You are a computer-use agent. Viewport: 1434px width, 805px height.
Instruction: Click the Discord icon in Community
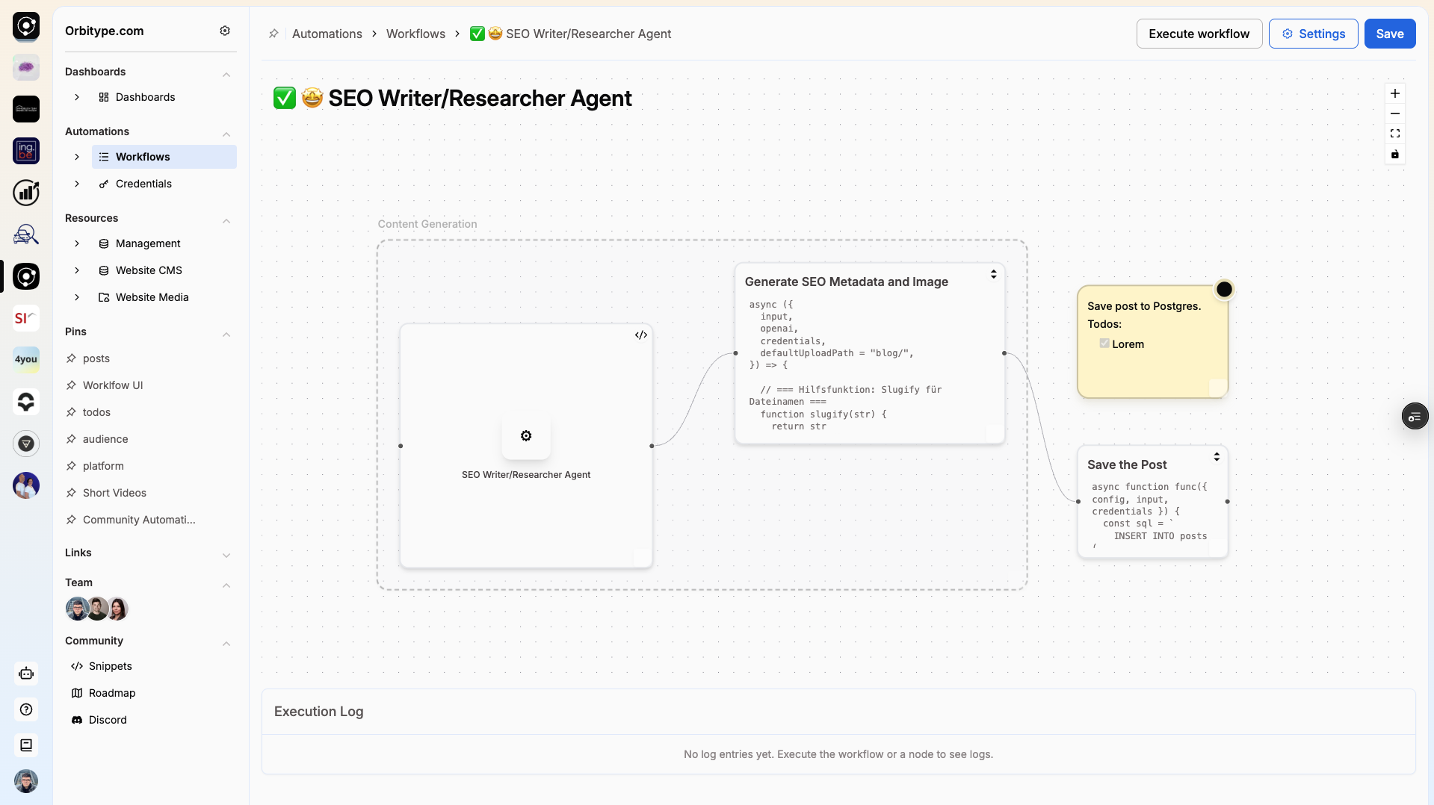point(77,720)
